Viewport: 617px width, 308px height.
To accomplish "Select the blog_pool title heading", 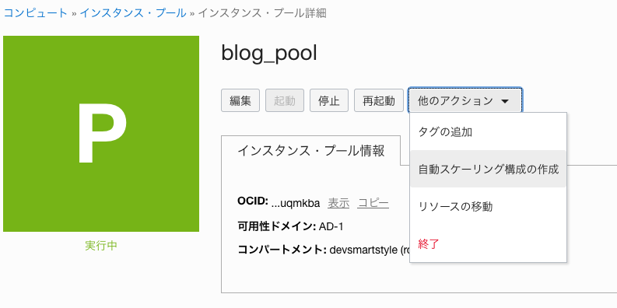I will coord(269,53).
